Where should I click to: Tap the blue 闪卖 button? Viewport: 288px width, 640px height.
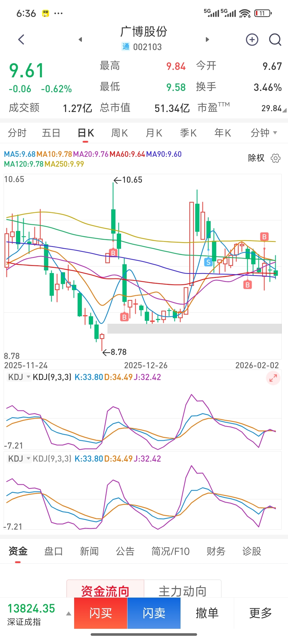154,613
